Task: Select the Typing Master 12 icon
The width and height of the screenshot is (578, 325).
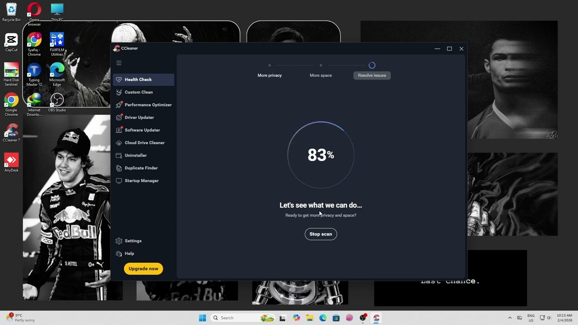Action: click(34, 74)
